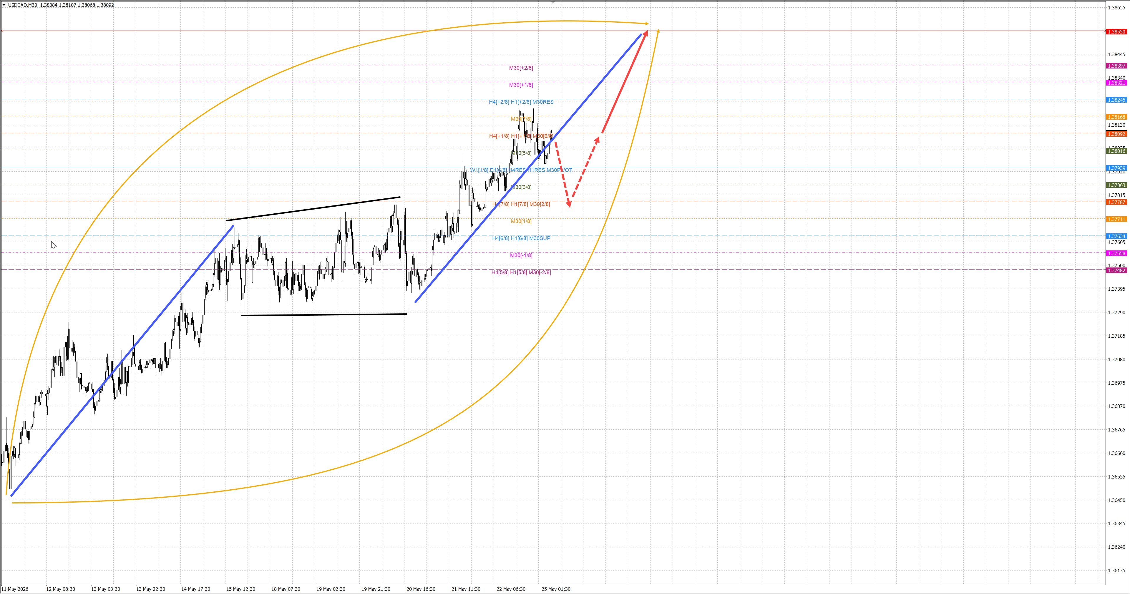The width and height of the screenshot is (1130, 594).
Task: Click the H4[6/8] H1[6/8] M30SUP label
Action: point(521,239)
